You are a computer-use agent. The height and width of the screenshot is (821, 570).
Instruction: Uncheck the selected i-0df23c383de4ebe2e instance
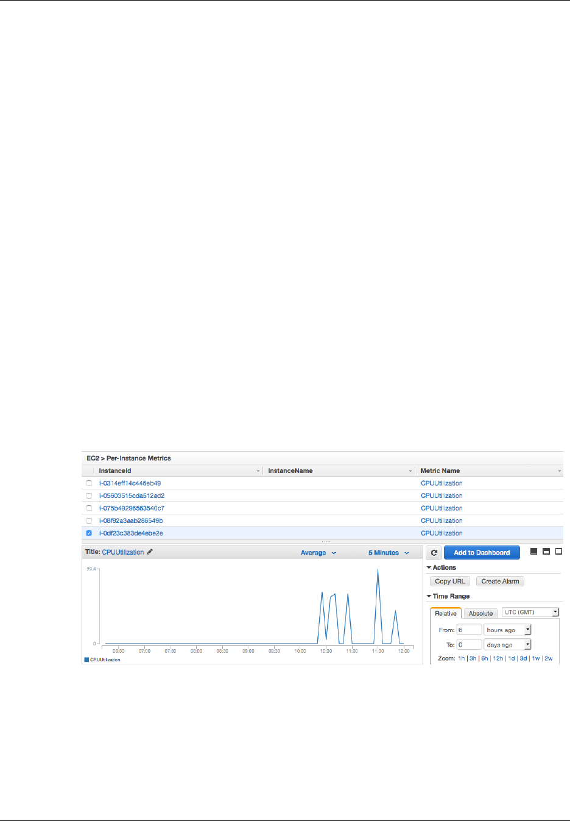tap(89, 533)
